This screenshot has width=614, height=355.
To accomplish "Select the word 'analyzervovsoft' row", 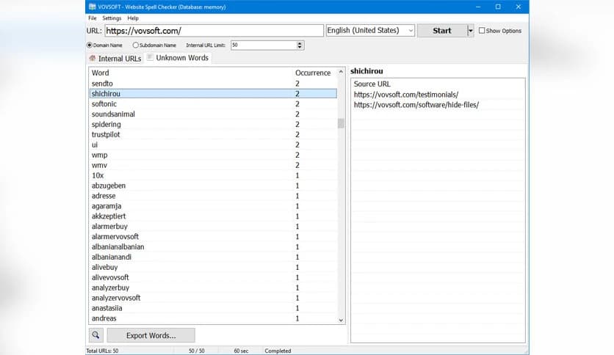I will pos(213,298).
